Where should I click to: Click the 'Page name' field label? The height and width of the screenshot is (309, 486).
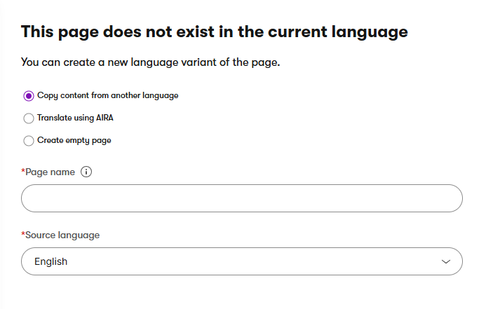50,172
